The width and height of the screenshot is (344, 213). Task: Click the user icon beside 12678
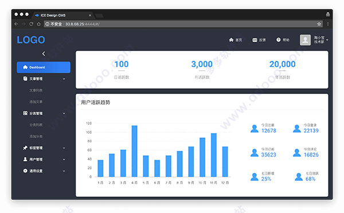255,129
